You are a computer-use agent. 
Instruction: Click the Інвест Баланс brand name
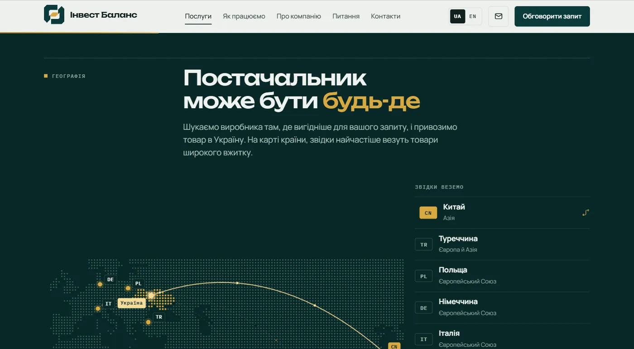pos(104,15)
